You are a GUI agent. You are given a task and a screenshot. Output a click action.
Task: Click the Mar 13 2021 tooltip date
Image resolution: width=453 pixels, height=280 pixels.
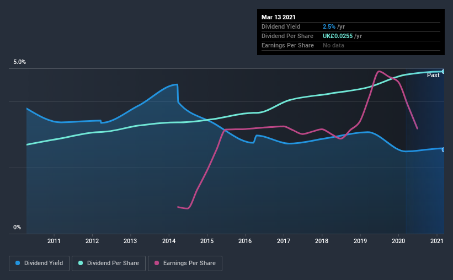click(279, 17)
